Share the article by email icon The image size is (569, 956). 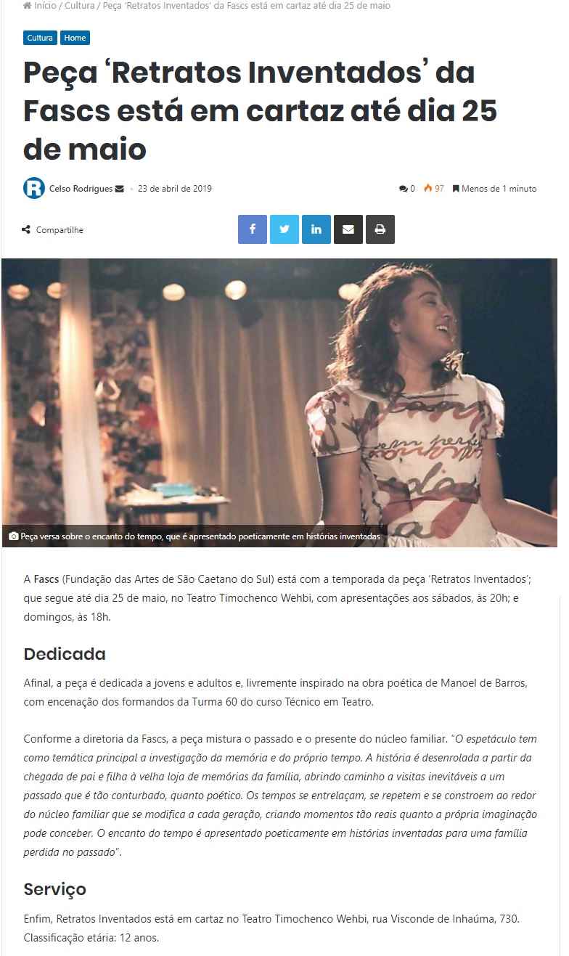348,229
